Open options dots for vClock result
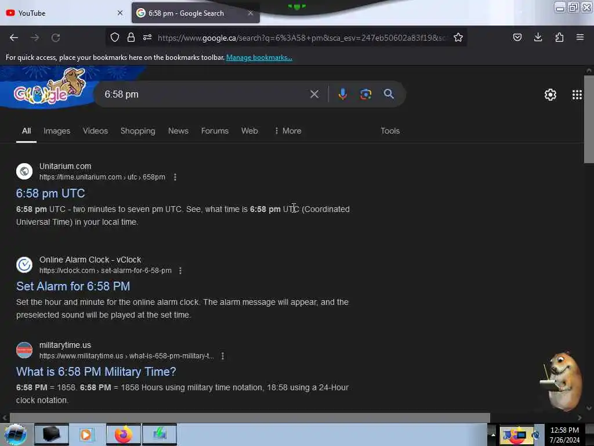Viewport: 594px width, 446px height. pos(180,271)
